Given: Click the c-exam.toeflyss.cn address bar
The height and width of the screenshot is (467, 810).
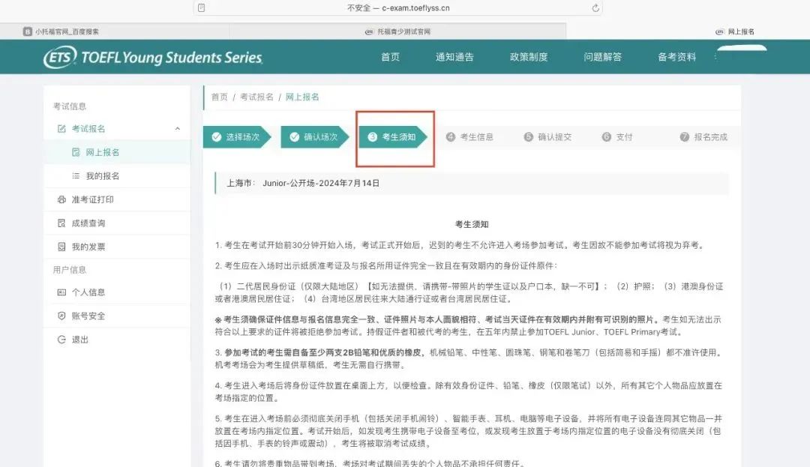Looking at the screenshot, I should click(x=397, y=7).
